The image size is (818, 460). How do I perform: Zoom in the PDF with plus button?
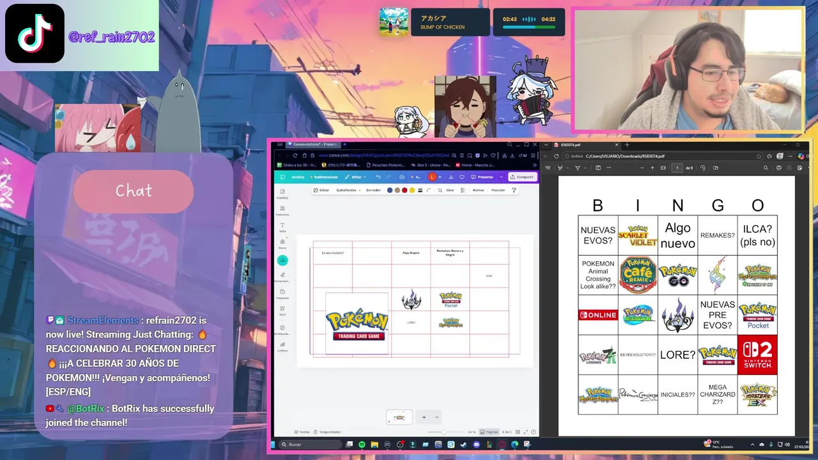[x=652, y=168]
